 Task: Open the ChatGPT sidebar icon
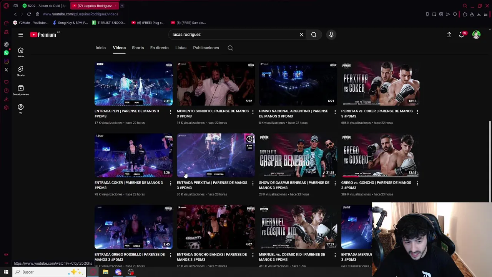6,44
